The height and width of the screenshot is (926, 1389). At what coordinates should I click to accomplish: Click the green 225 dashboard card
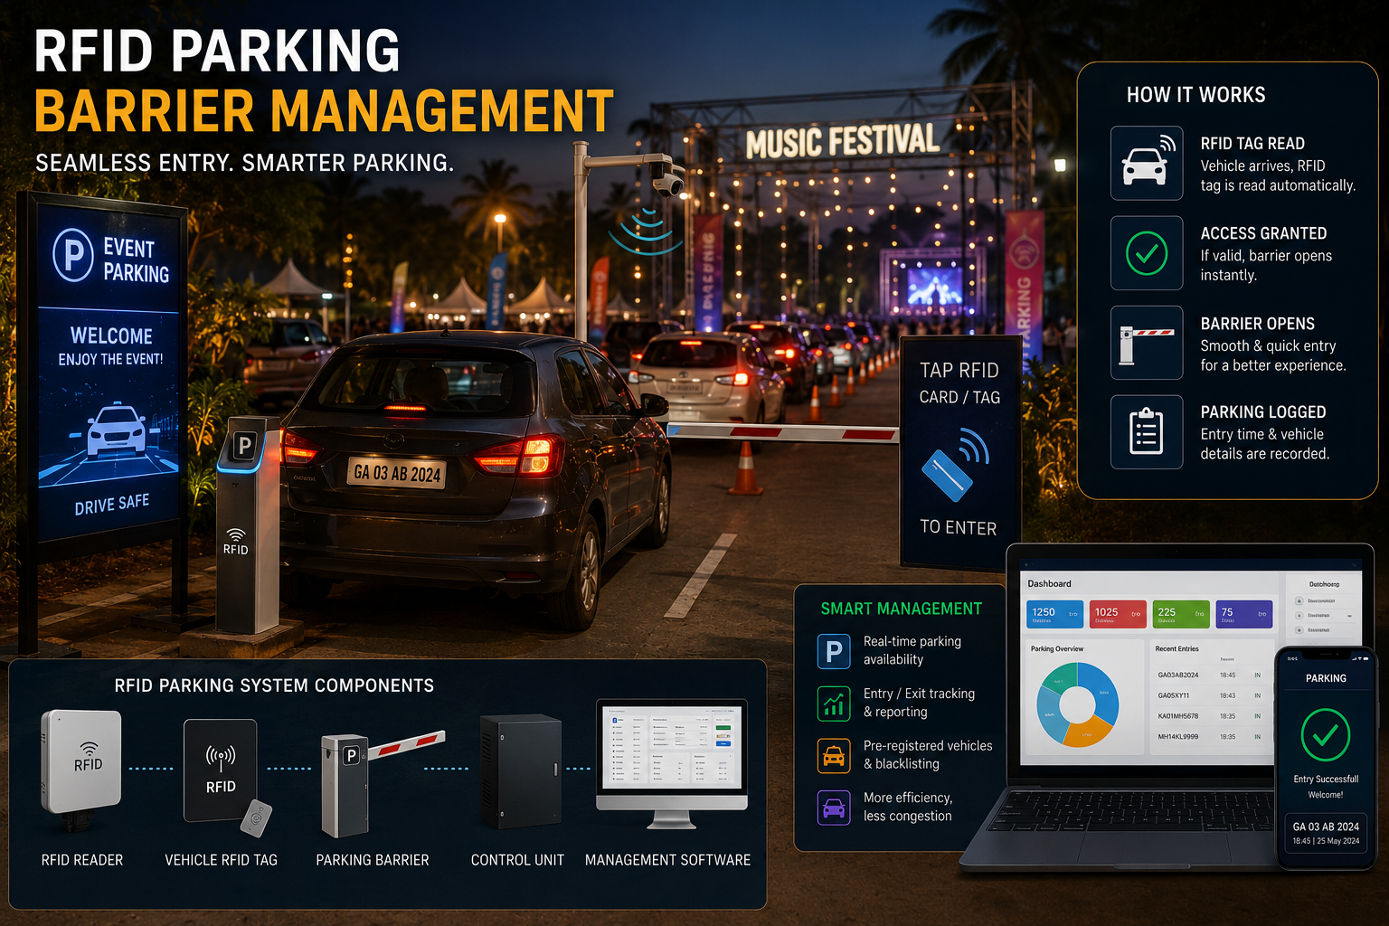click(x=1181, y=614)
